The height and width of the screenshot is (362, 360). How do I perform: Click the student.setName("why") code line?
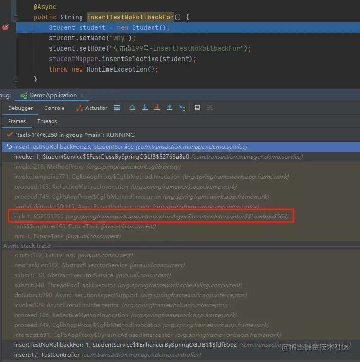(92, 38)
